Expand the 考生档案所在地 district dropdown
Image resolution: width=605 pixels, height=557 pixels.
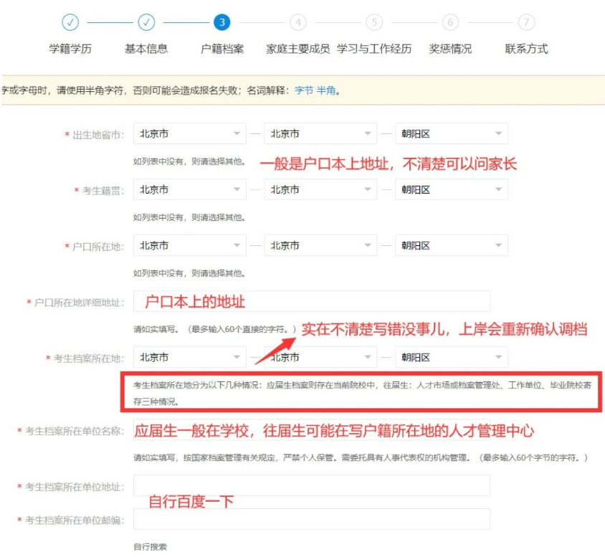451,357
